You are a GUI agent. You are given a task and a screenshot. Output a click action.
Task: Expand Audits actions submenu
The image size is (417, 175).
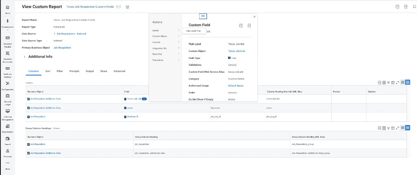coord(166,30)
